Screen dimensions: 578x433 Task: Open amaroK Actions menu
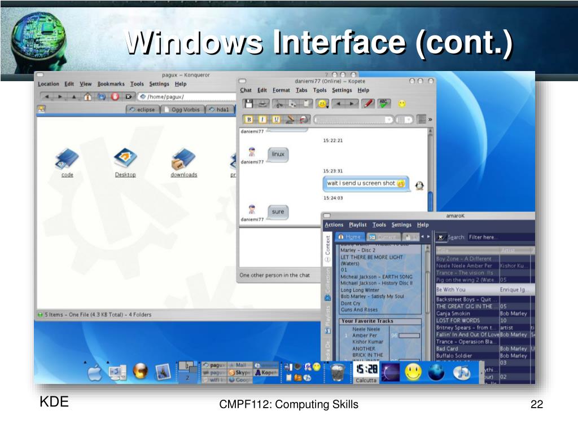[334, 224]
